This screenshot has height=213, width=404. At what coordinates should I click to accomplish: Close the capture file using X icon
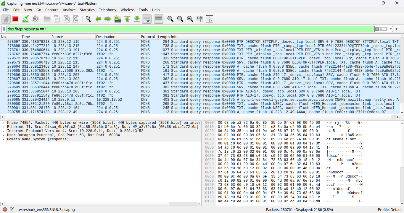[x=67, y=19]
